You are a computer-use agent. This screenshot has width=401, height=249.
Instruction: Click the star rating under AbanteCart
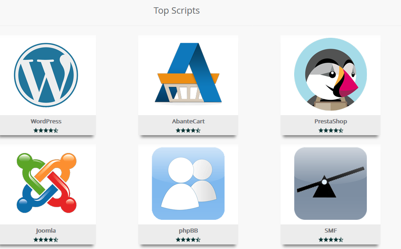tap(188, 130)
